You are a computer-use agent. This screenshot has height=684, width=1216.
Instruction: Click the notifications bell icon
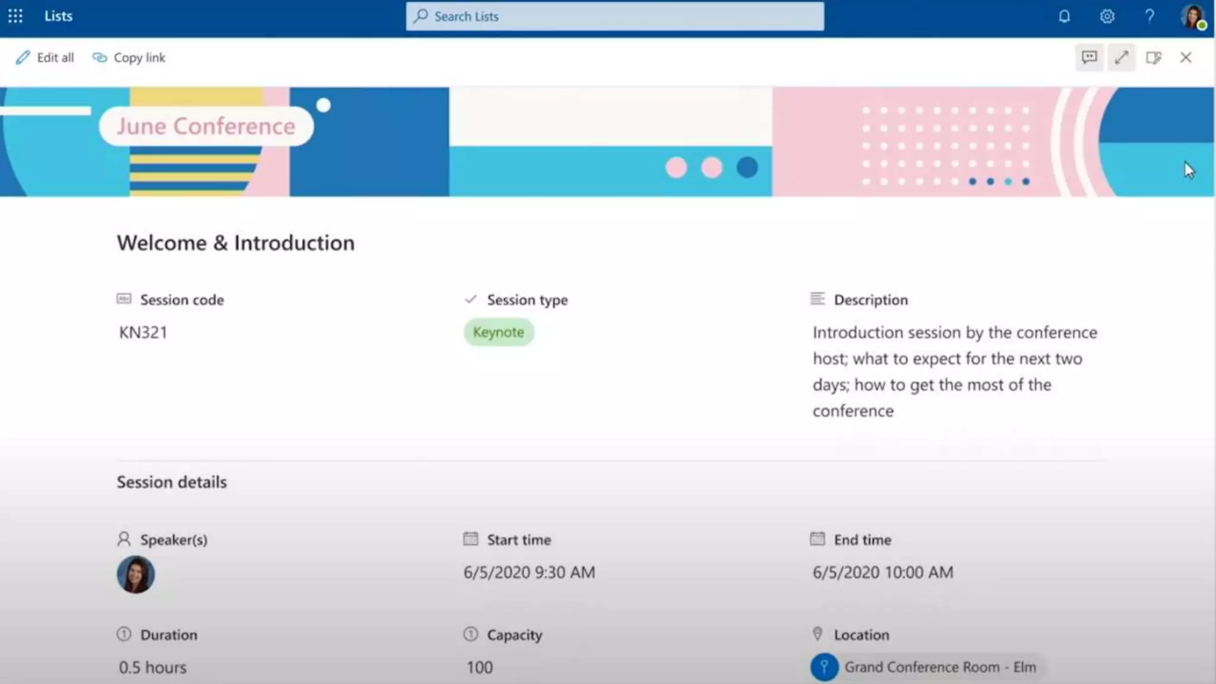click(1064, 16)
